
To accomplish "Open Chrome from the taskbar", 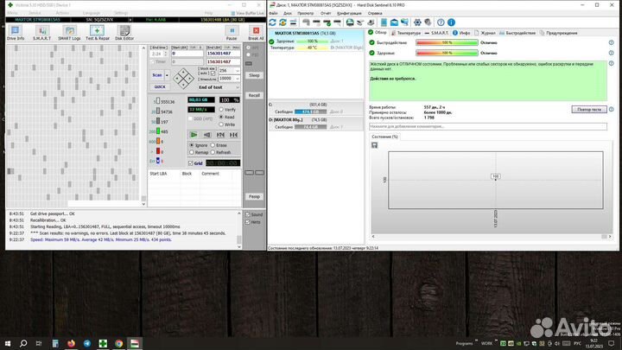I will point(118,343).
